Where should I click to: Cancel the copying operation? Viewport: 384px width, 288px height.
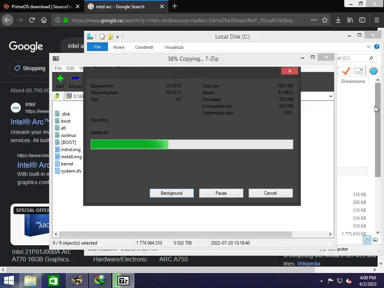270,193
